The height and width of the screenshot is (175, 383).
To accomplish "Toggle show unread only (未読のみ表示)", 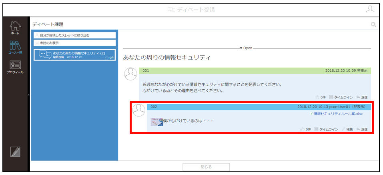I will tap(74, 43).
